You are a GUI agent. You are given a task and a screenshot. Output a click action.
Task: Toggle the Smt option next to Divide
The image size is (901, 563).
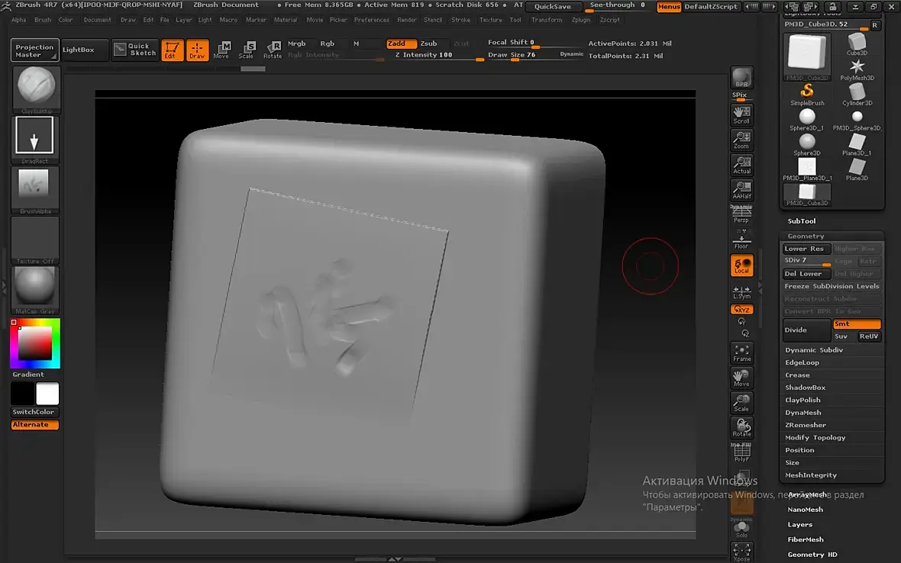[x=857, y=324]
